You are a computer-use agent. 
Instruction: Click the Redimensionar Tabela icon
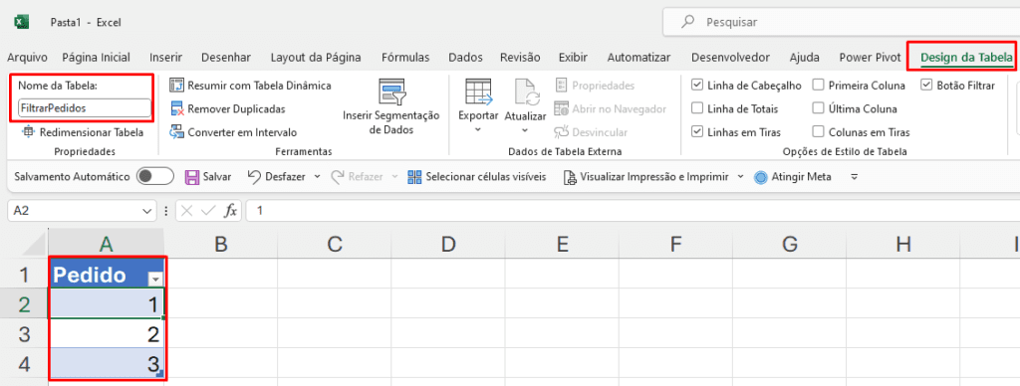coord(28,132)
